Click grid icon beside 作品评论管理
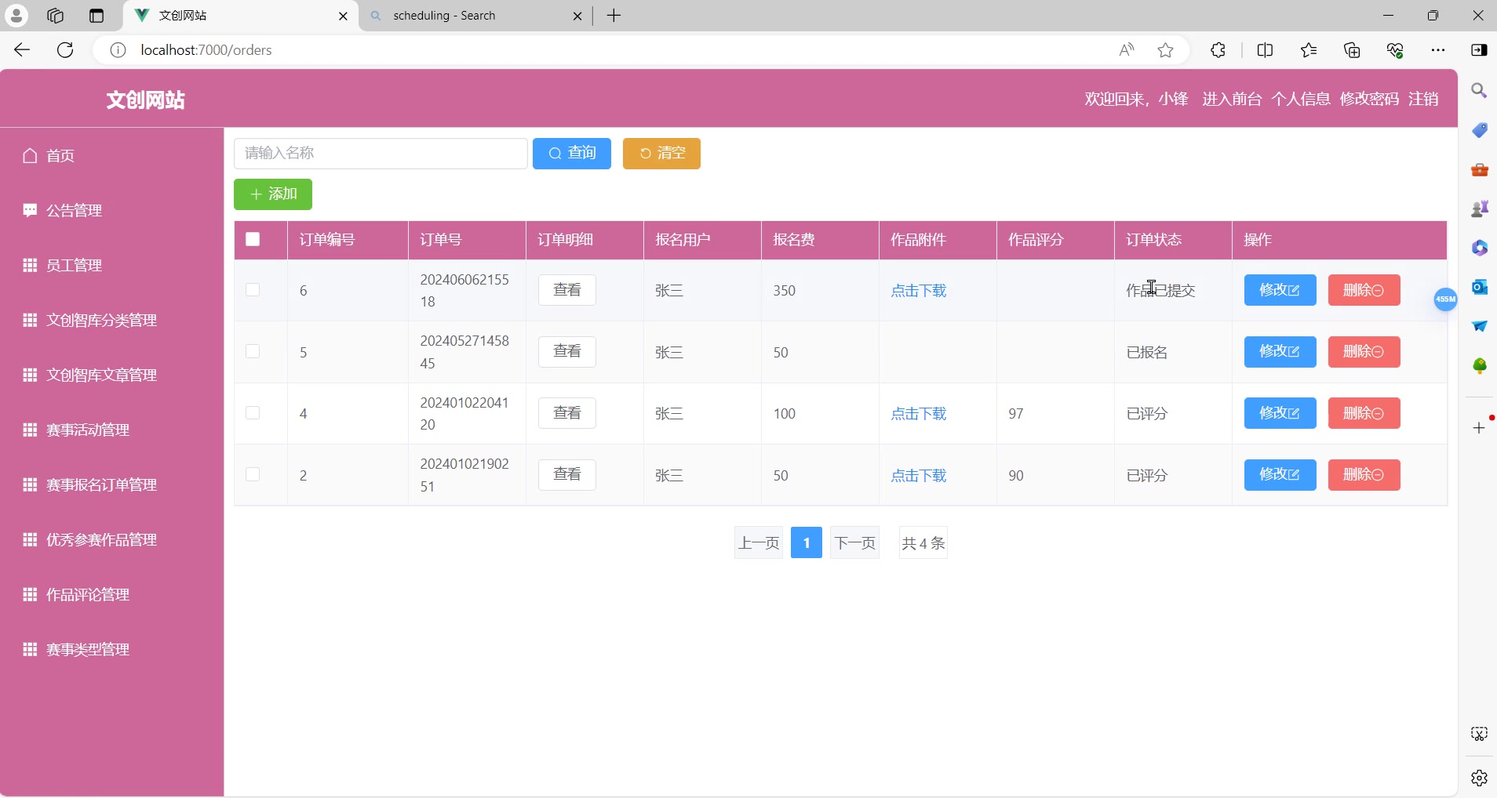This screenshot has width=1497, height=798. pyautogui.click(x=30, y=594)
